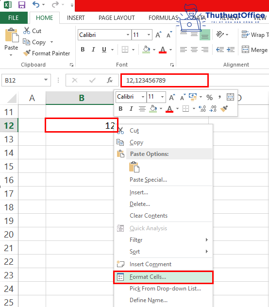Open underline style dropdown arrow
The height and width of the screenshot is (307, 269).
click(x=112, y=50)
